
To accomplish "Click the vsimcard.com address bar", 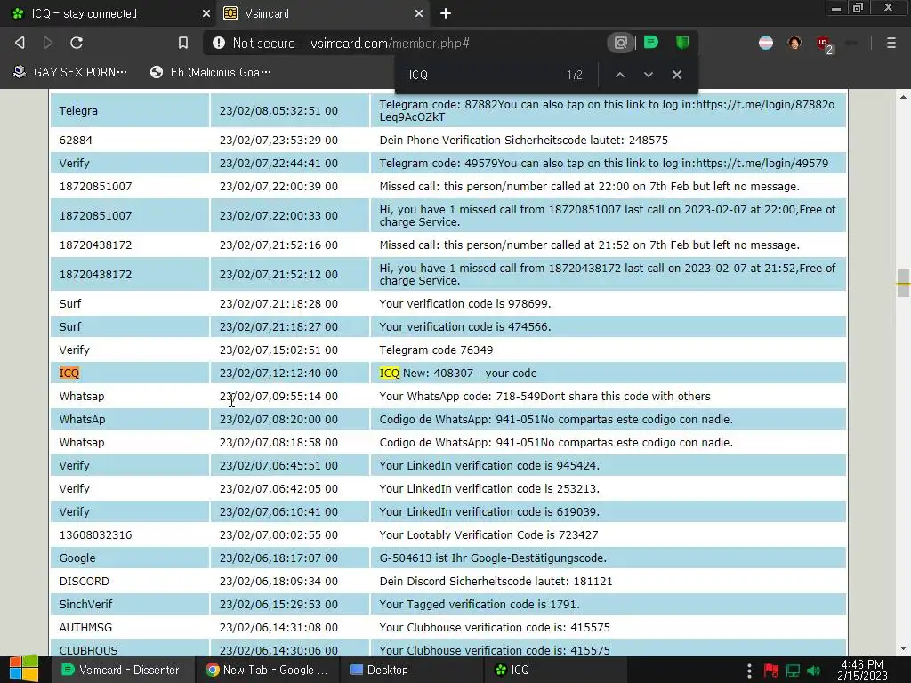I will 390,43.
